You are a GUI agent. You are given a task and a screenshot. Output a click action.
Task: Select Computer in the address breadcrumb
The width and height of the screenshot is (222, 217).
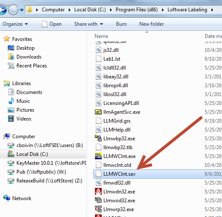tap(53, 10)
